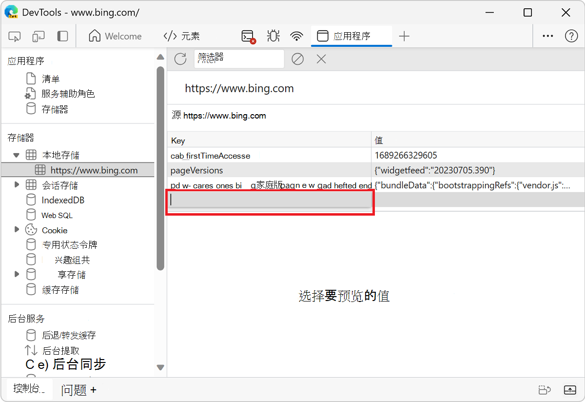Select https://www.bing.com under 本地存储

(94, 170)
